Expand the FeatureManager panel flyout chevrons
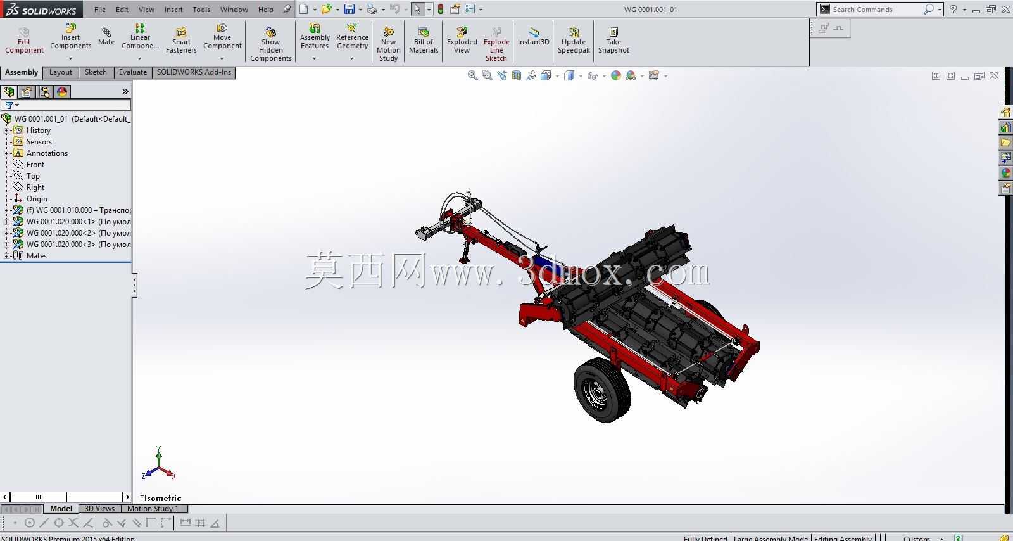Image resolution: width=1013 pixels, height=541 pixels. pos(125,92)
